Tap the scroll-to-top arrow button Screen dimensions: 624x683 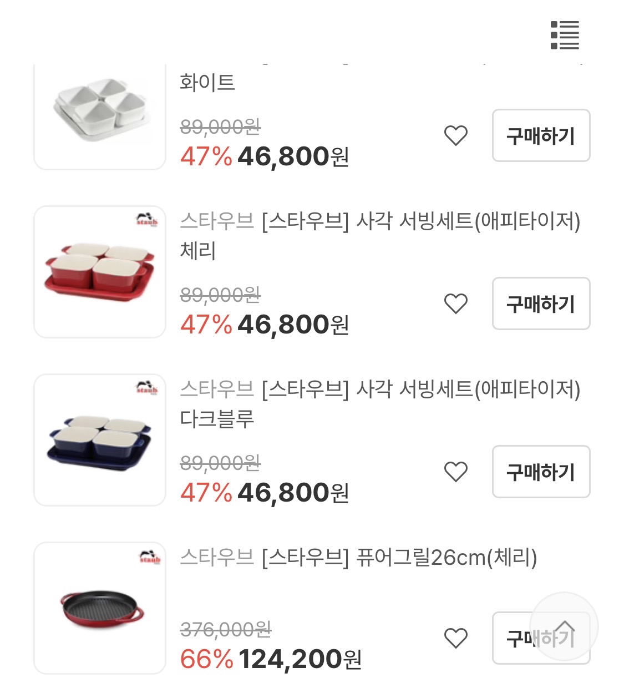[564, 626]
